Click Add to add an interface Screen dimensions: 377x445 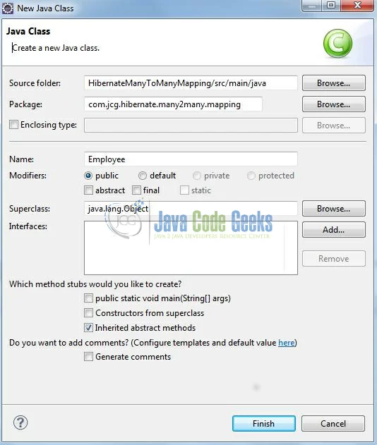[x=334, y=230]
